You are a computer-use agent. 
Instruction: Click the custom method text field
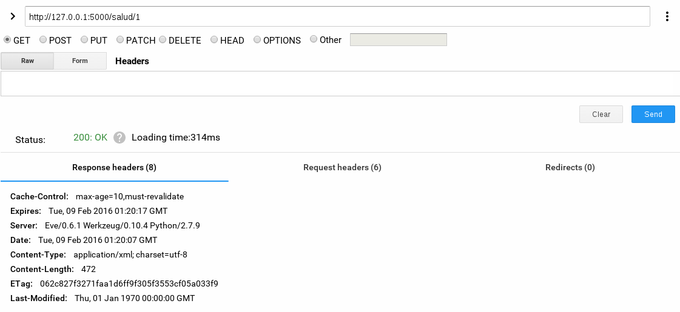pos(398,40)
